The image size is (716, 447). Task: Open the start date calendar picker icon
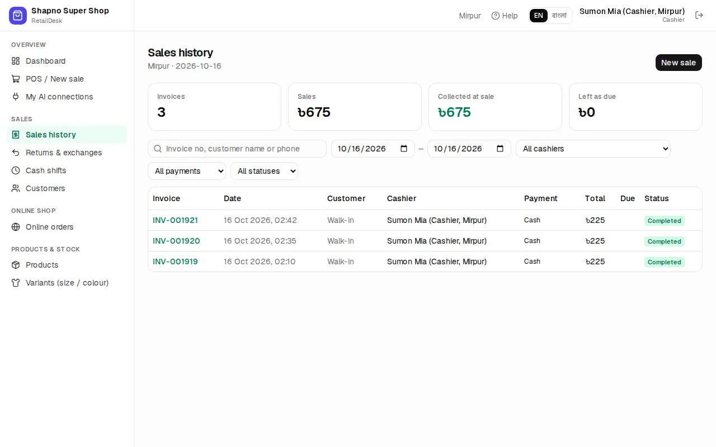(404, 149)
